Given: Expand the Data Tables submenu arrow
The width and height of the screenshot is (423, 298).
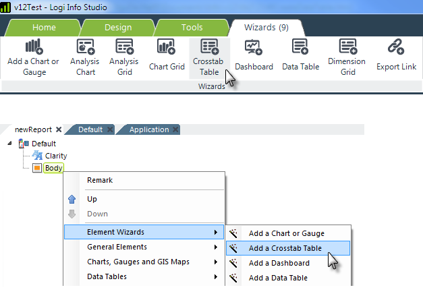Looking at the screenshot, I should pyautogui.click(x=215, y=276).
